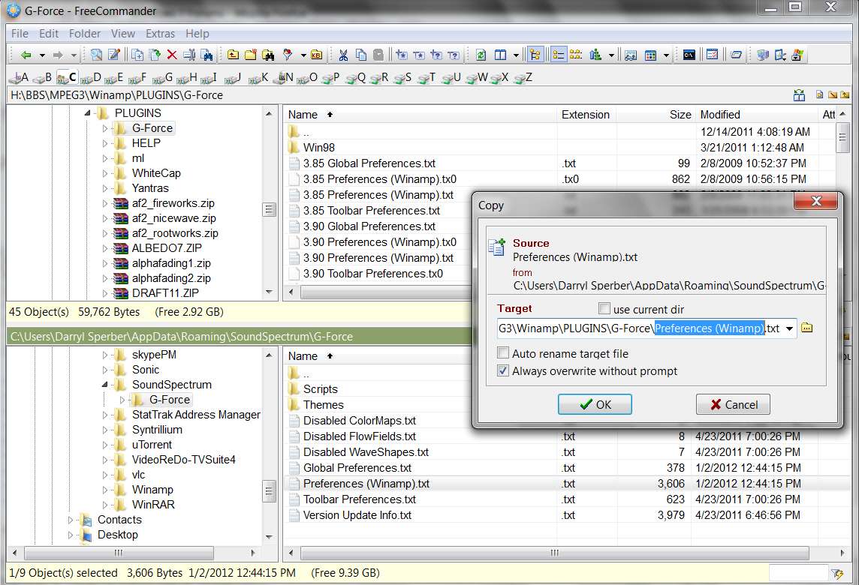The width and height of the screenshot is (859, 585).
Task: Enable the 'use current dir' checkbox
Action: (604, 309)
